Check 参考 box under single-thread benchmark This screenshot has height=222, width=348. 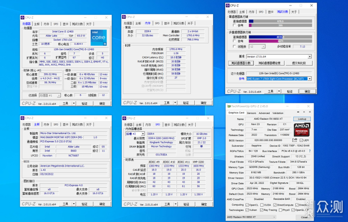click(234, 25)
